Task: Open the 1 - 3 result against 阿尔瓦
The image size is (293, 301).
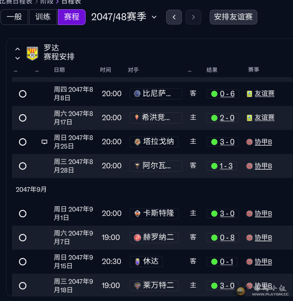Action: [x=226, y=166]
